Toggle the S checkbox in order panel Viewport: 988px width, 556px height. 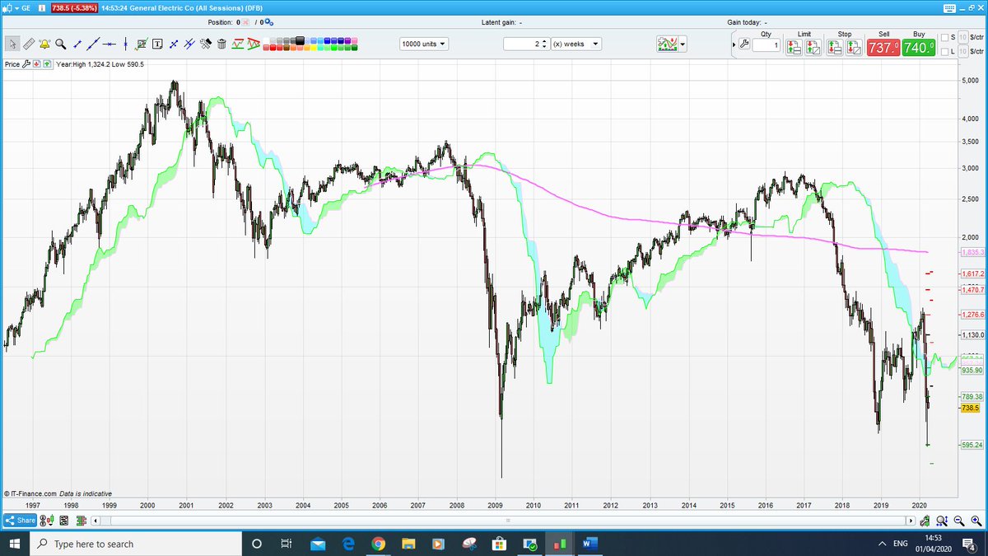click(x=944, y=37)
